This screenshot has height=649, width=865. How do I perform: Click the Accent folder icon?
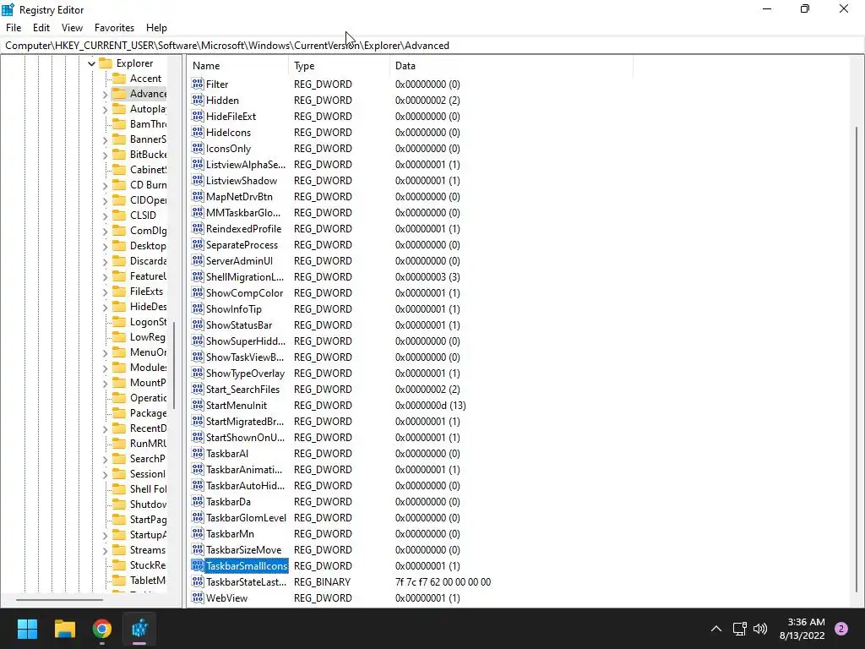119,79
